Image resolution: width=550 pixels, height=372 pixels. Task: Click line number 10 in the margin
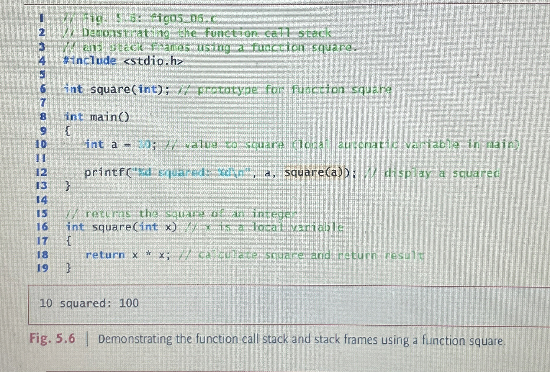tap(41, 145)
